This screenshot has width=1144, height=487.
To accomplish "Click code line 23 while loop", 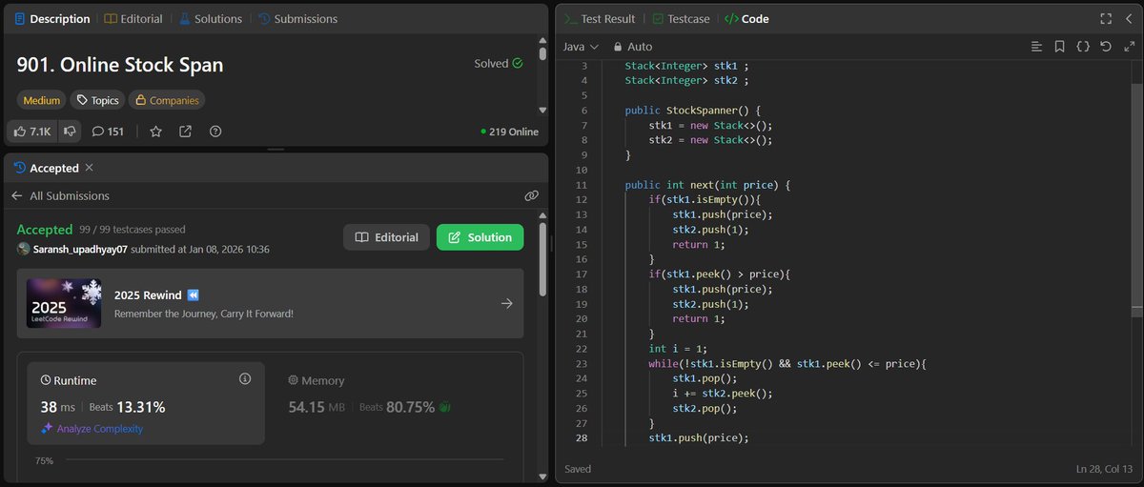I will [x=787, y=364].
